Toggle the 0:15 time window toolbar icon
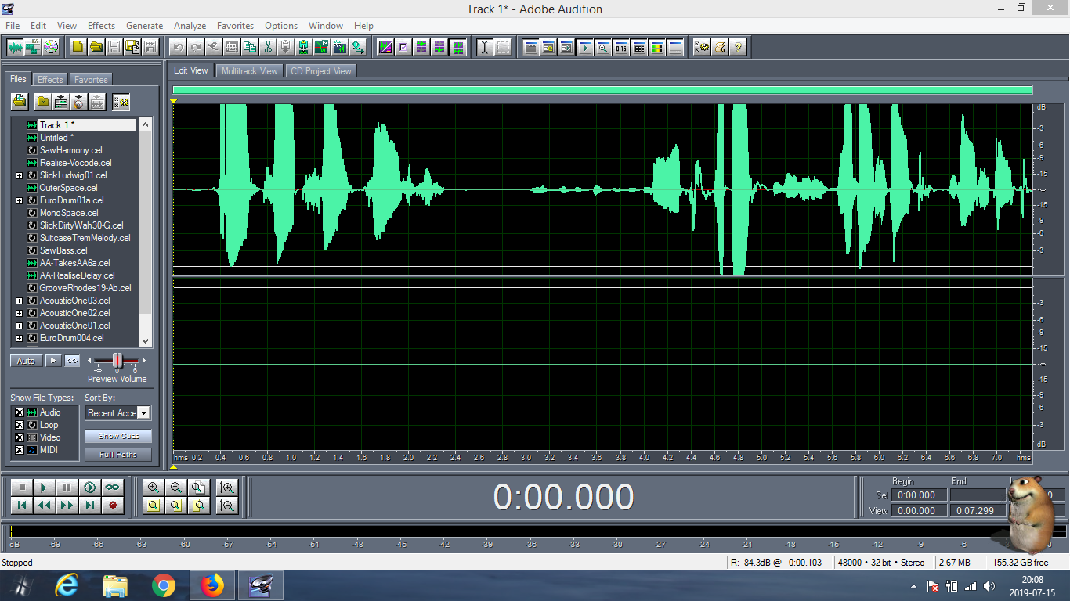The height and width of the screenshot is (601, 1070). click(x=620, y=47)
